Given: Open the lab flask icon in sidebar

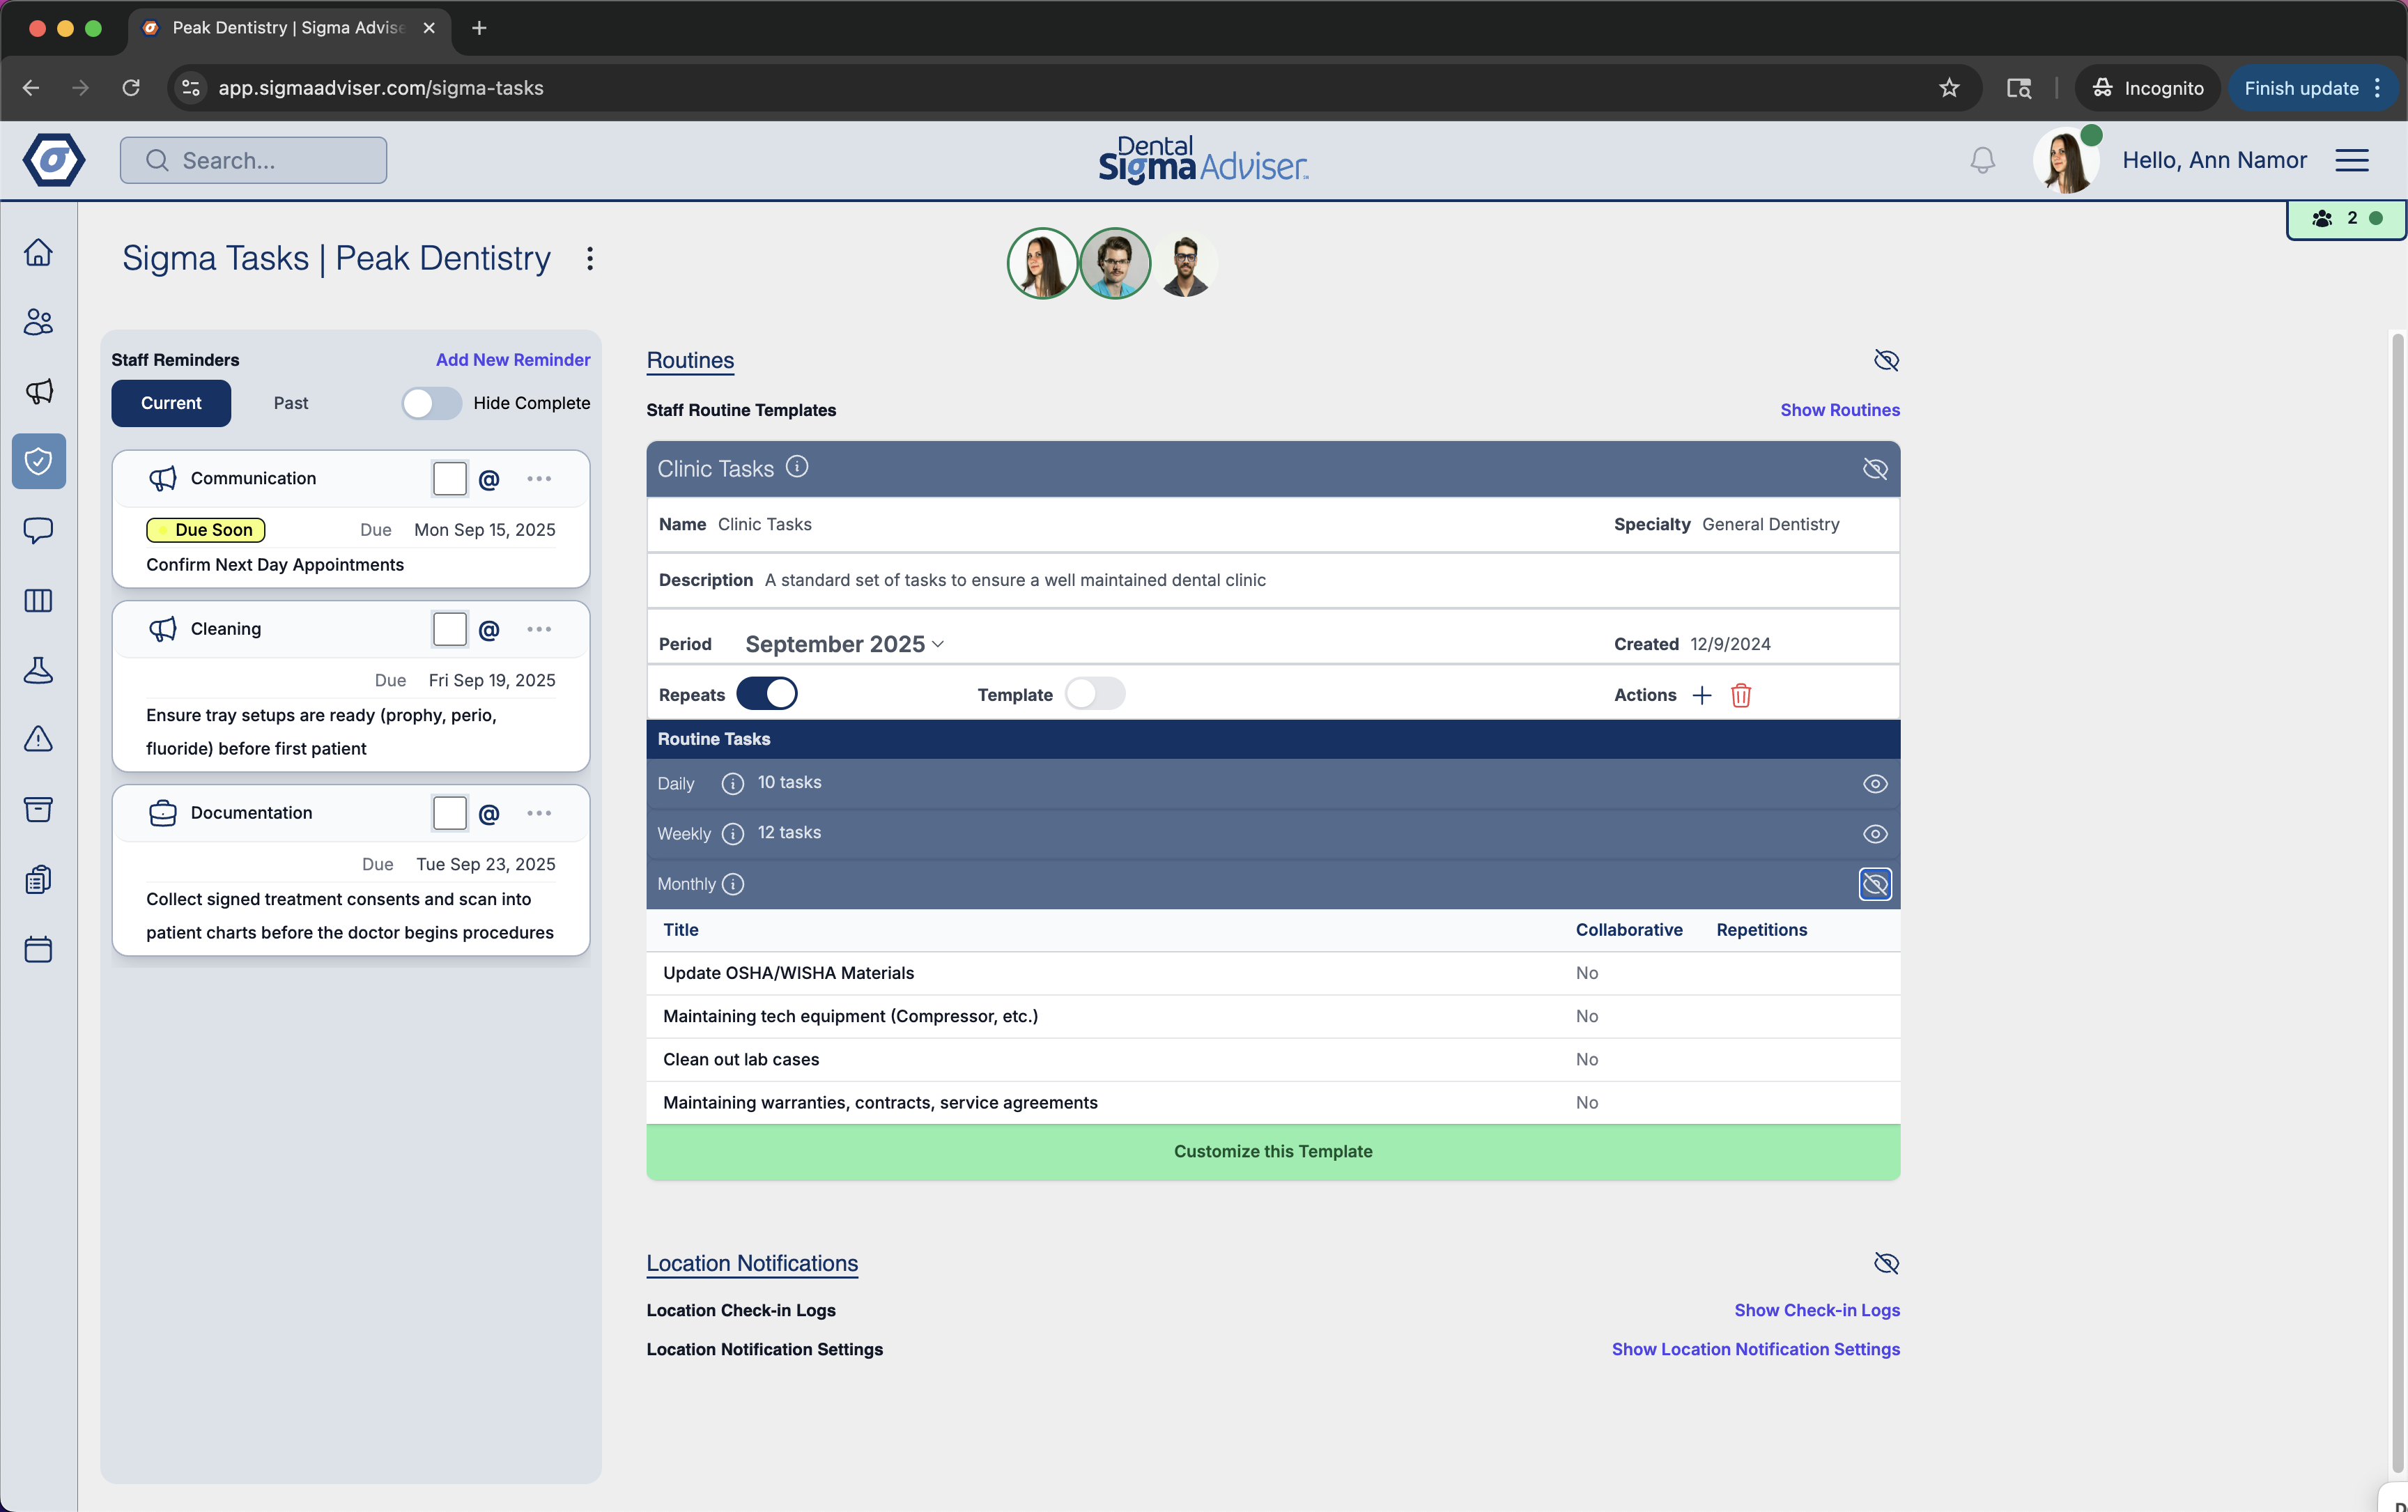Looking at the screenshot, I should [x=38, y=670].
